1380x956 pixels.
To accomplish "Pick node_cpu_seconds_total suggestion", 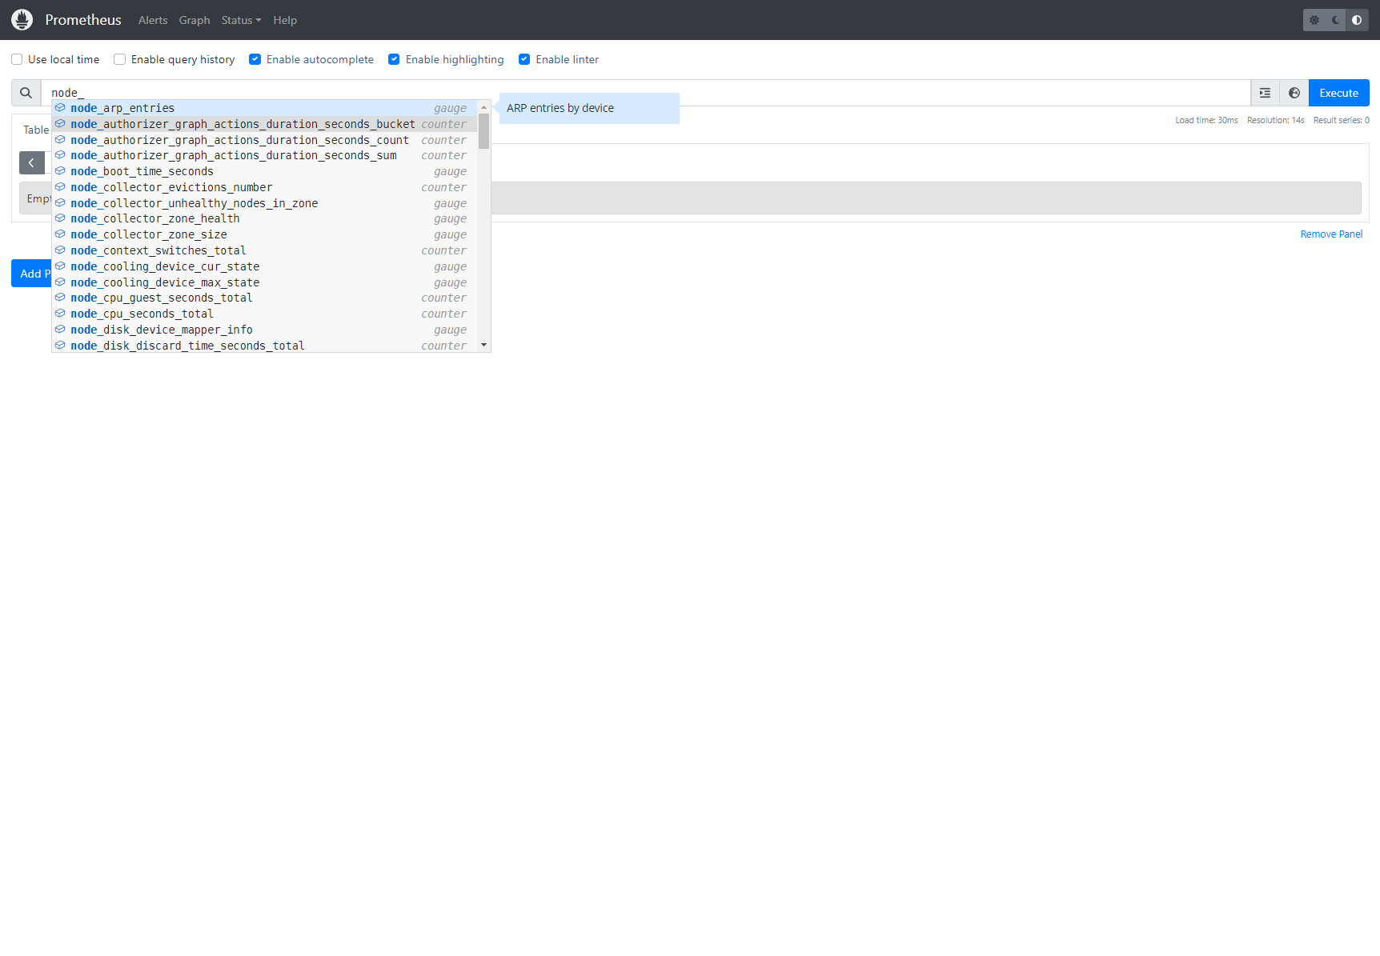I will tap(264, 314).
